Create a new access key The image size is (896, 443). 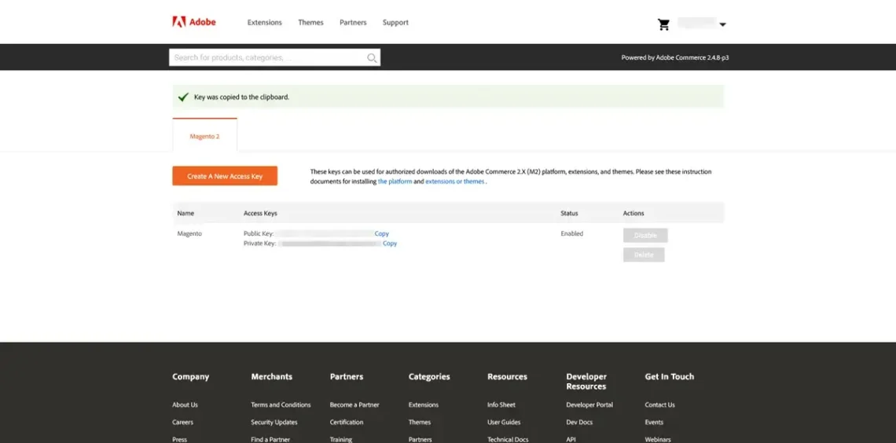(x=225, y=176)
